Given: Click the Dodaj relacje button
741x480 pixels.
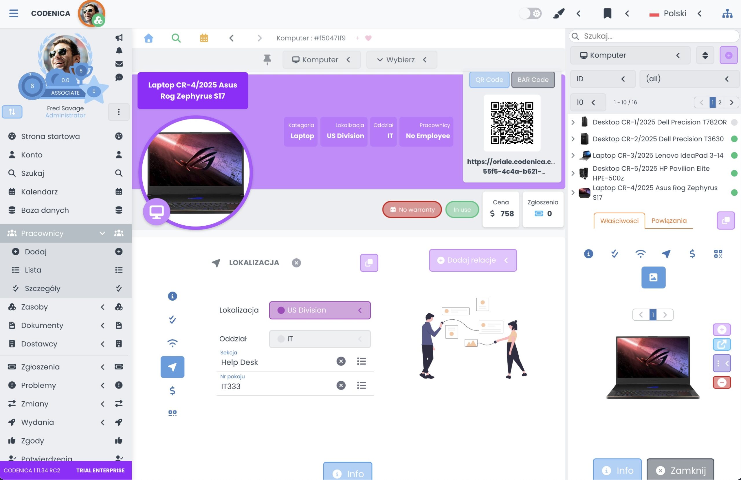Looking at the screenshot, I should click(x=472, y=260).
